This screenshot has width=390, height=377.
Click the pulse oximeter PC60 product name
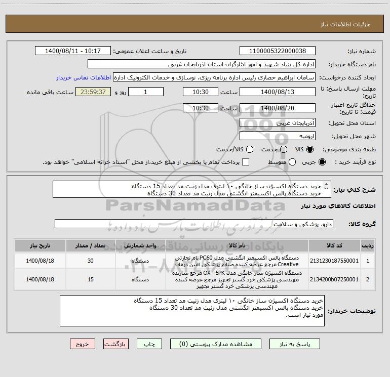pos(237,261)
